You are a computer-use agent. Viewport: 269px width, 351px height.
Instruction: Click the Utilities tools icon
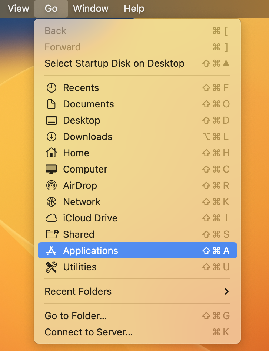tap(51, 267)
